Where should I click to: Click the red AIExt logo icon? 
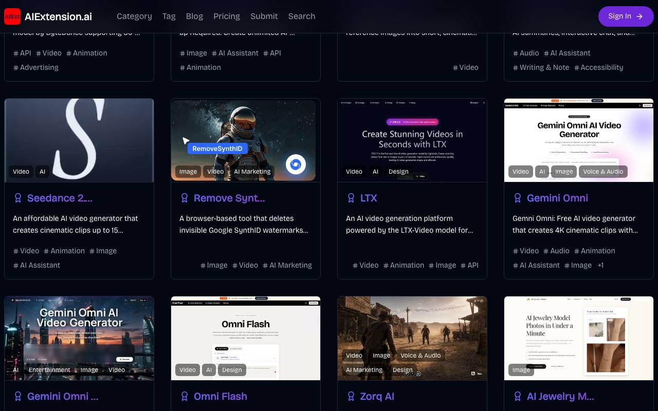click(x=12, y=16)
